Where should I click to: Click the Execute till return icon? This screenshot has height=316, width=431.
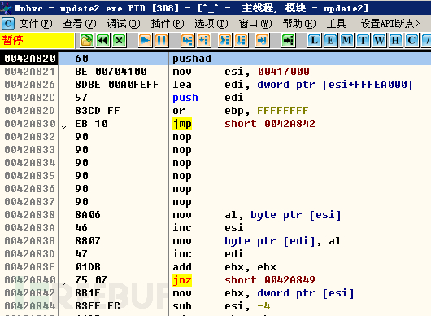262,41
